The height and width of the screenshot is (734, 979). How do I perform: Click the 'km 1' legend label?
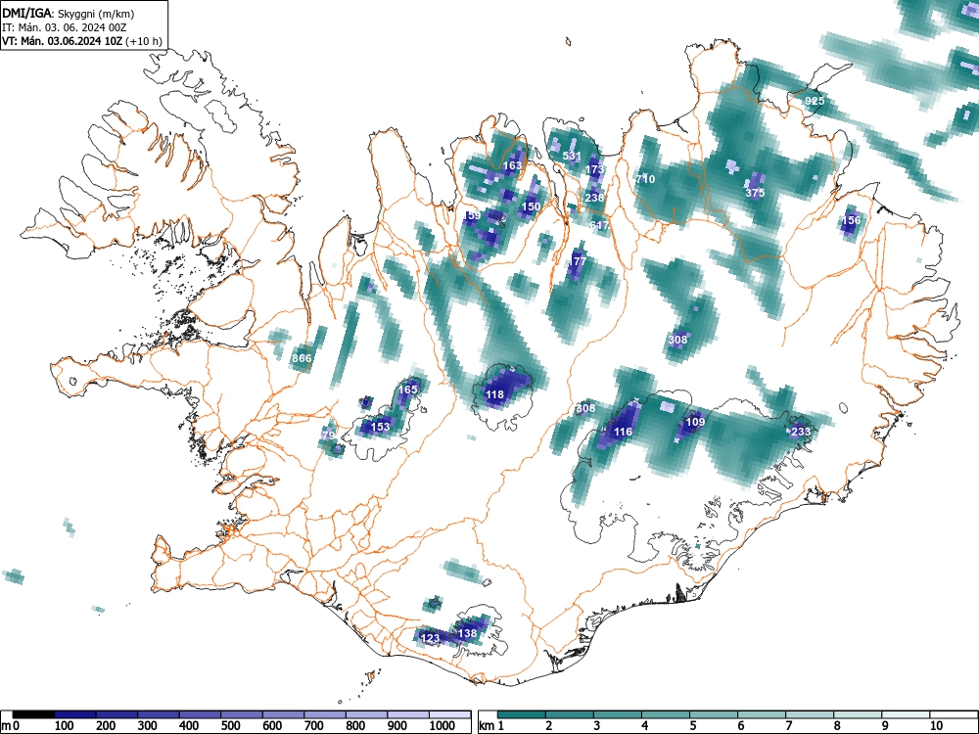pyautogui.click(x=491, y=726)
